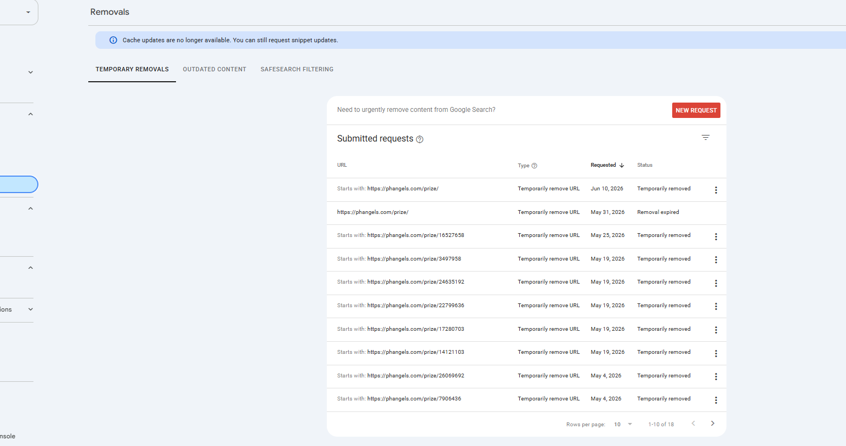Click the URL ending in prize/14121103
Screen dimensions: 846x446
(x=416, y=352)
